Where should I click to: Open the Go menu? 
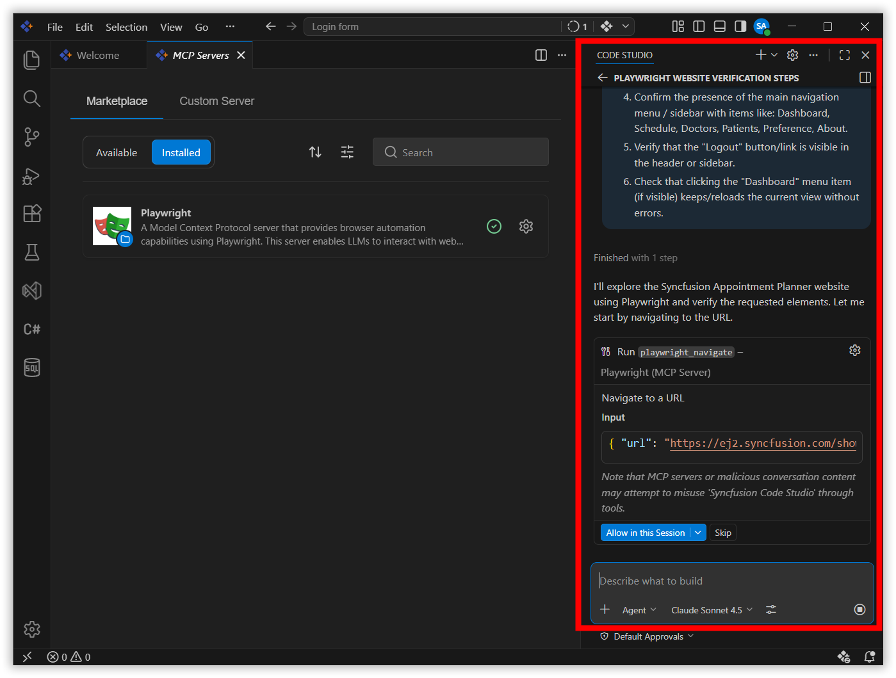202,27
